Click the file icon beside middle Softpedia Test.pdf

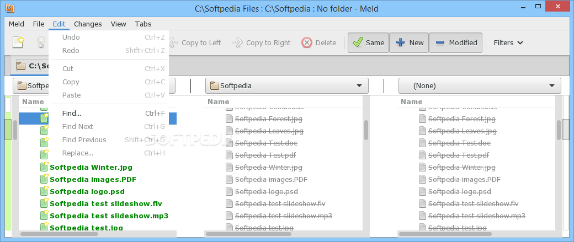pos(229,155)
